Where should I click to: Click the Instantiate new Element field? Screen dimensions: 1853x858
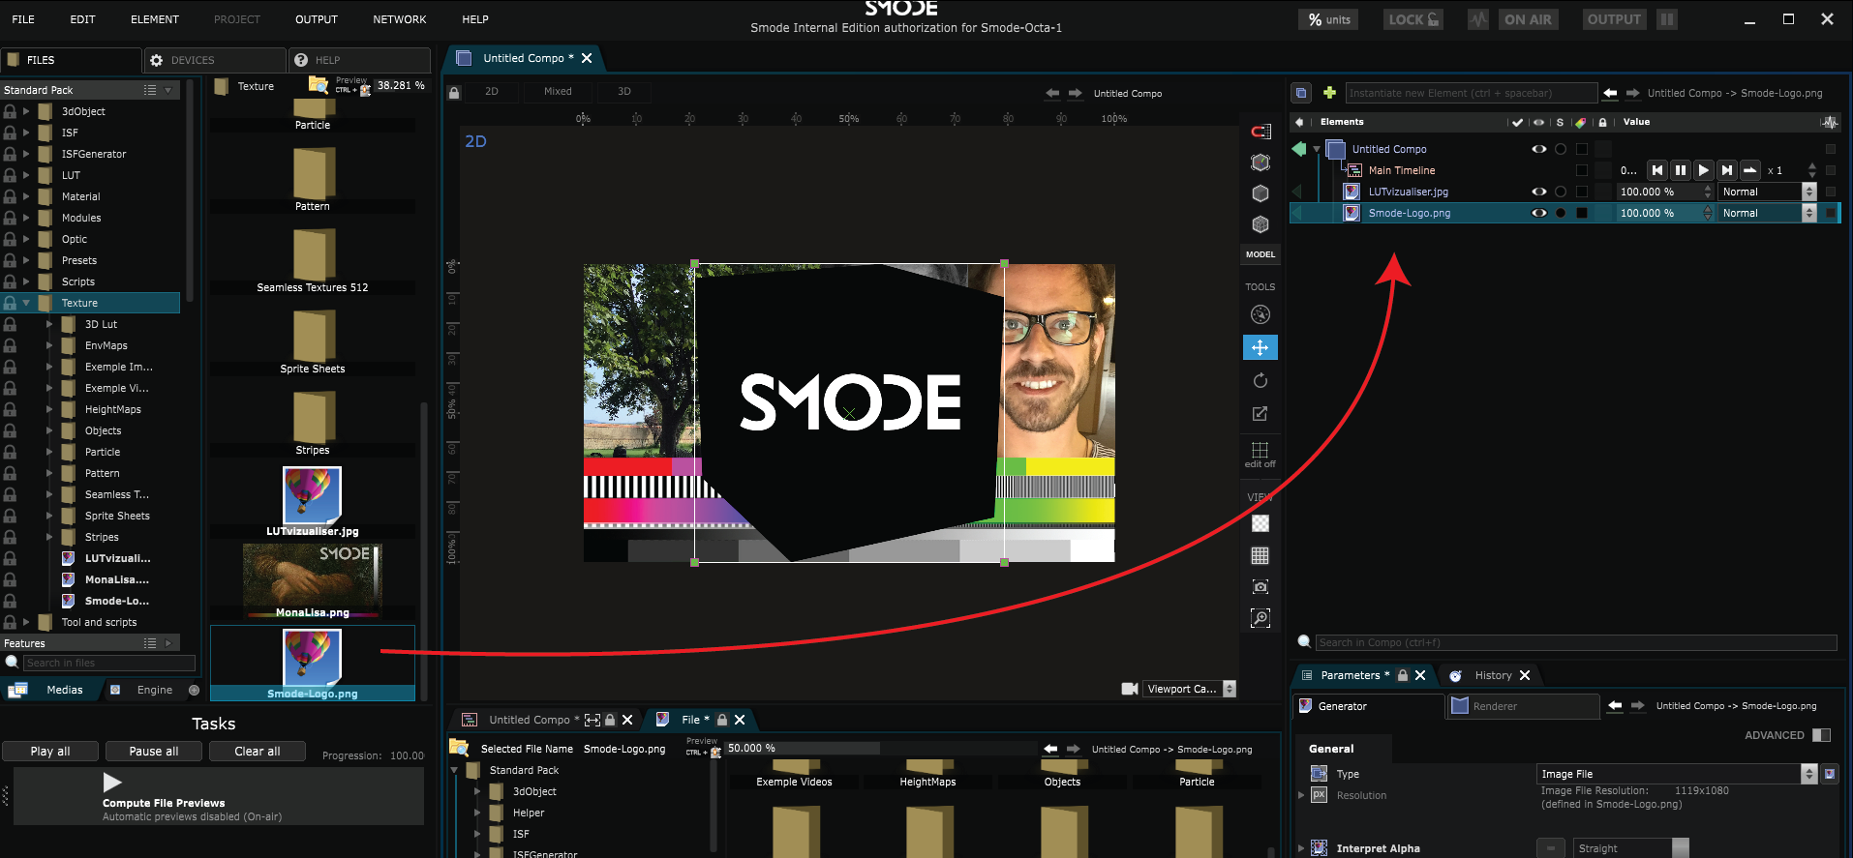1471,93
